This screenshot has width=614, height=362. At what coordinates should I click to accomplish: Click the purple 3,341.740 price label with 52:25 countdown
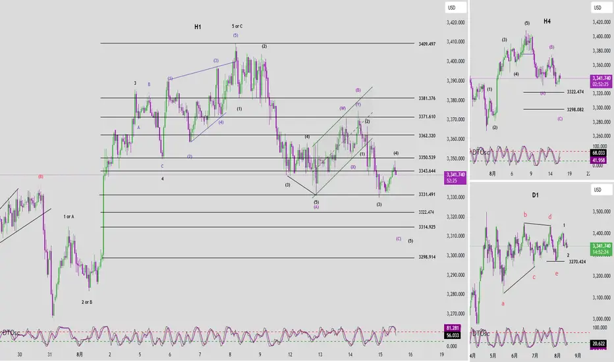455,178
